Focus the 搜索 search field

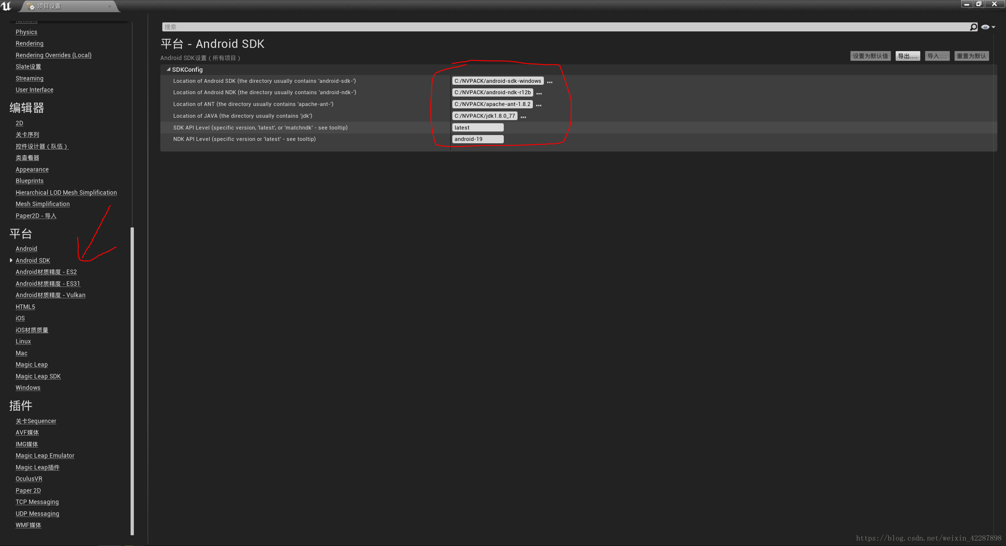pos(566,27)
